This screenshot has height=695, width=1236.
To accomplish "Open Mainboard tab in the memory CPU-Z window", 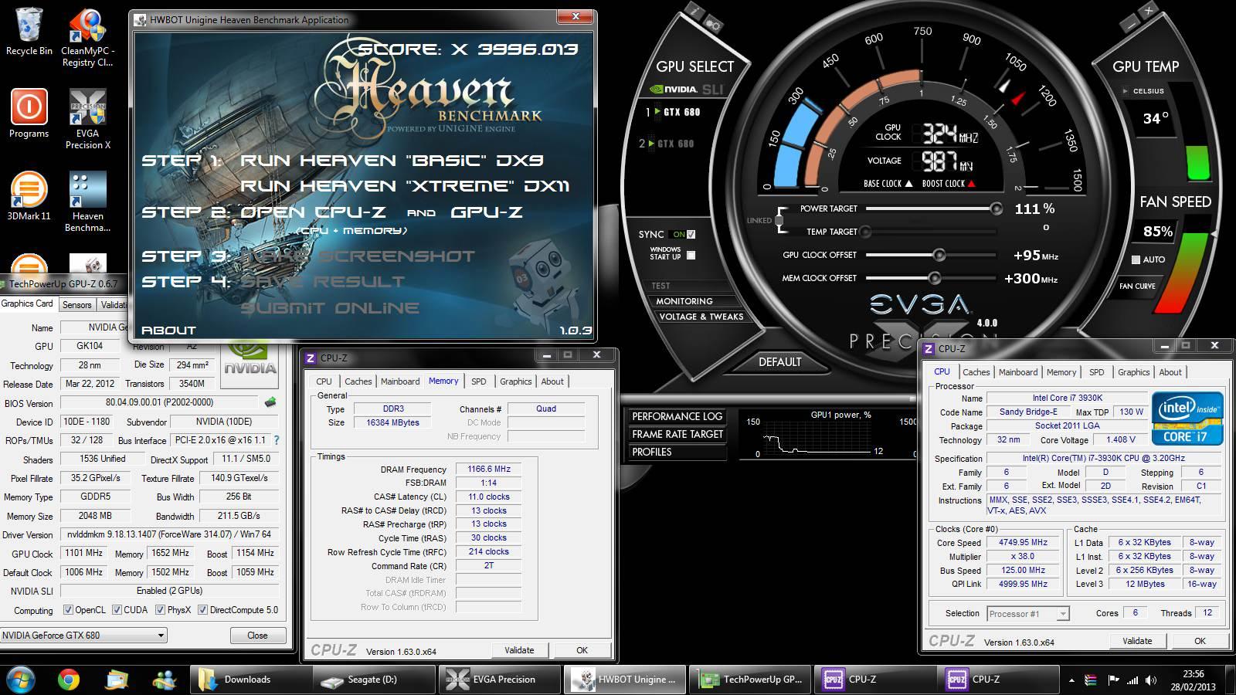I will [400, 381].
